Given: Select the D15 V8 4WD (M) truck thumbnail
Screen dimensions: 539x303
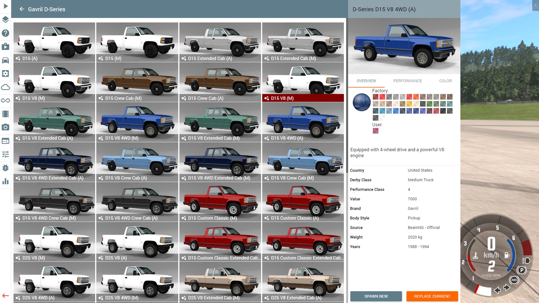Looking at the screenshot, I should point(137,122).
